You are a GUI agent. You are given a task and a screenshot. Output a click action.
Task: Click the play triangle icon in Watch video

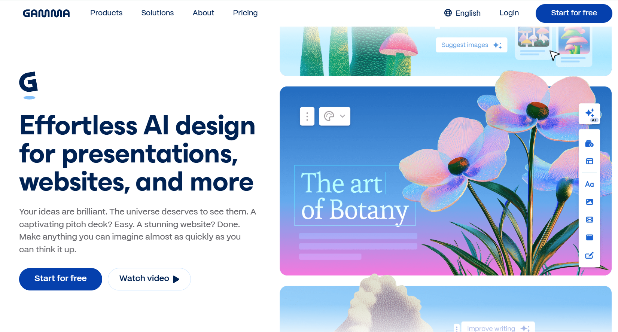[176, 279]
